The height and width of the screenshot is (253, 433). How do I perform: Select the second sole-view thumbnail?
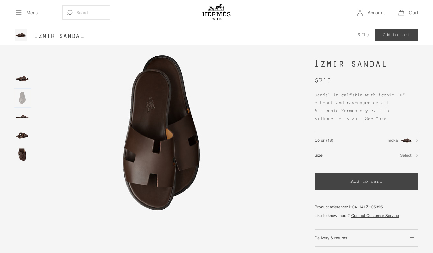[23, 98]
